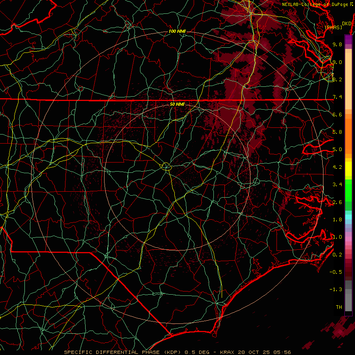Select the 1.0 value on color scale
The width and height of the screenshot is (355, 355).
[337, 237]
